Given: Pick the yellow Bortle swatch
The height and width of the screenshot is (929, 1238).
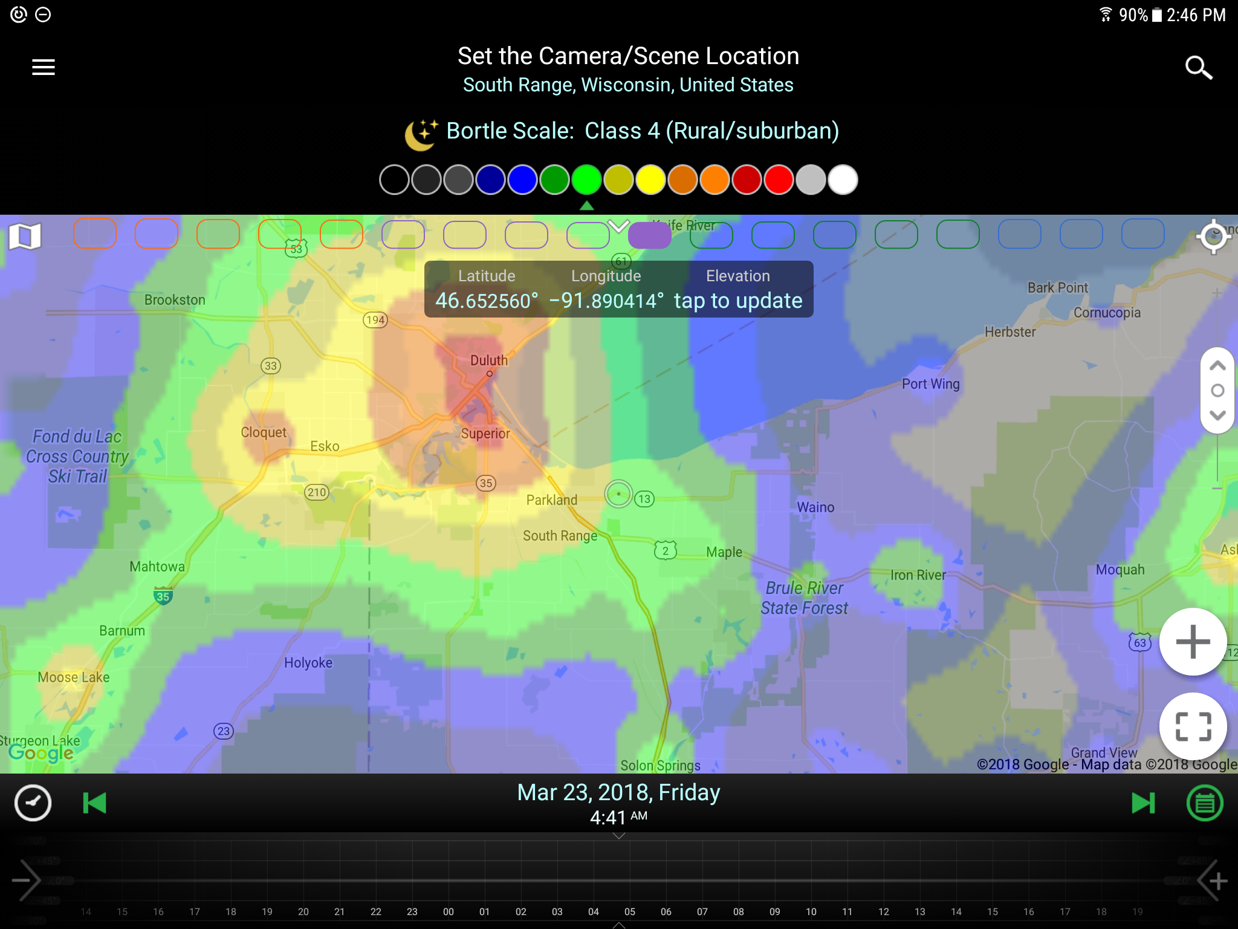Looking at the screenshot, I should click(650, 180).
